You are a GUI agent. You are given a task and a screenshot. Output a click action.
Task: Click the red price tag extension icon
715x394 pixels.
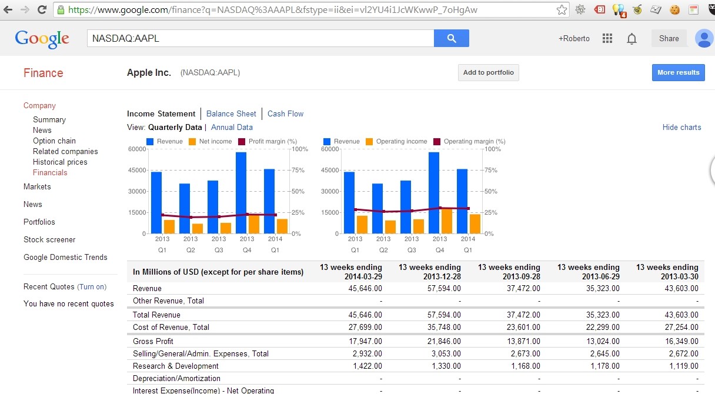pyautogui.click(x=599, y=9)
